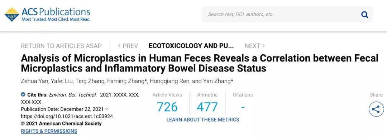Click the Citations metric dash
Image resolution: width=387 pixels, height=138 pixels.
243,107
